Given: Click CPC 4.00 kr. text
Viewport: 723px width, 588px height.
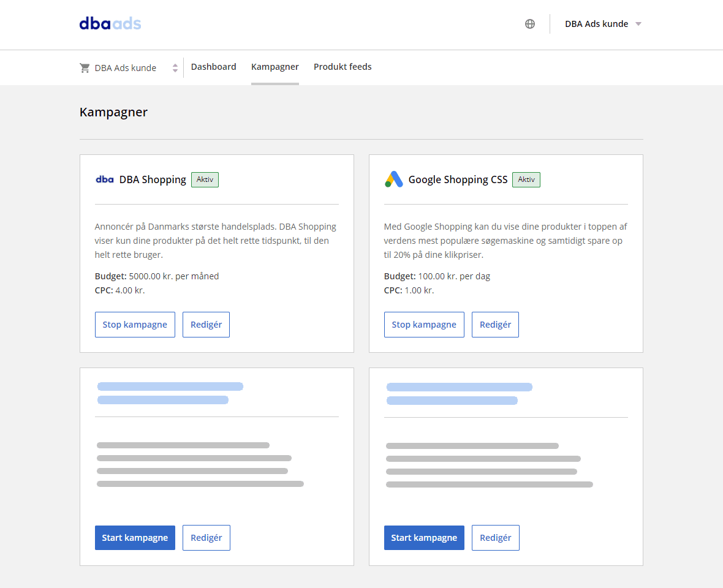Looking at the screenshot, I should [120, 290].
